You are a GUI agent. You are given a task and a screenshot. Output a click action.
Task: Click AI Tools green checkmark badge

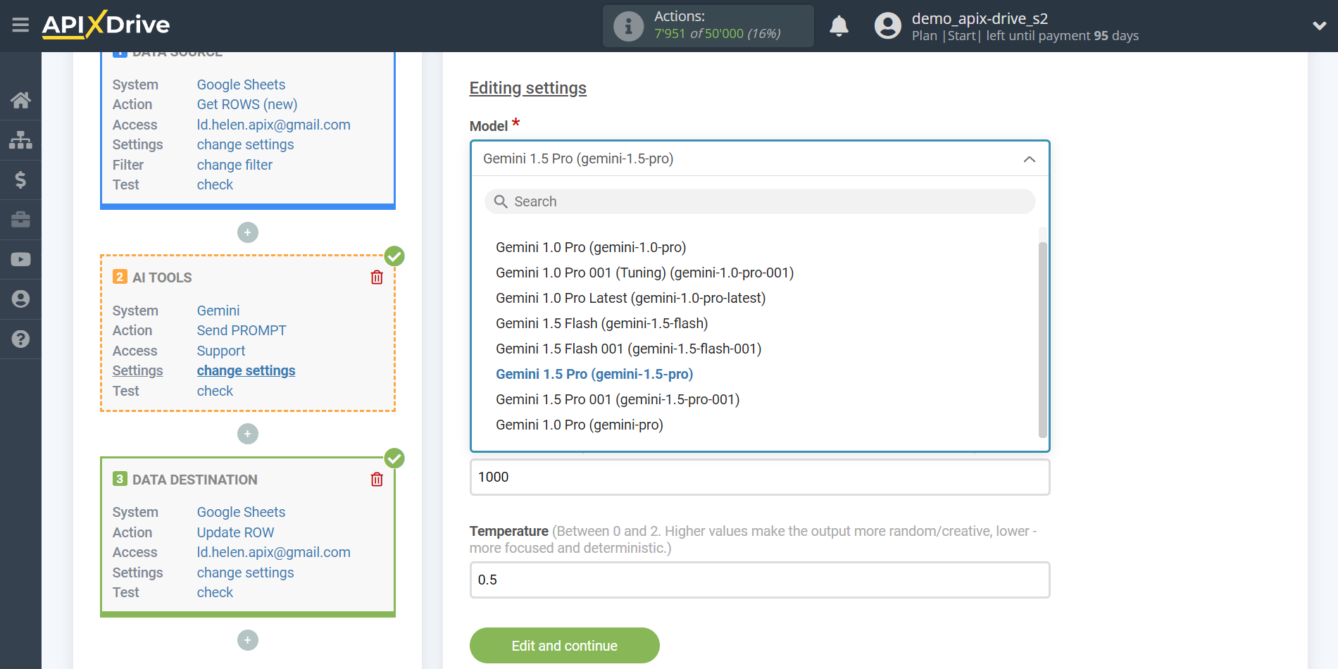click(394, 256)
